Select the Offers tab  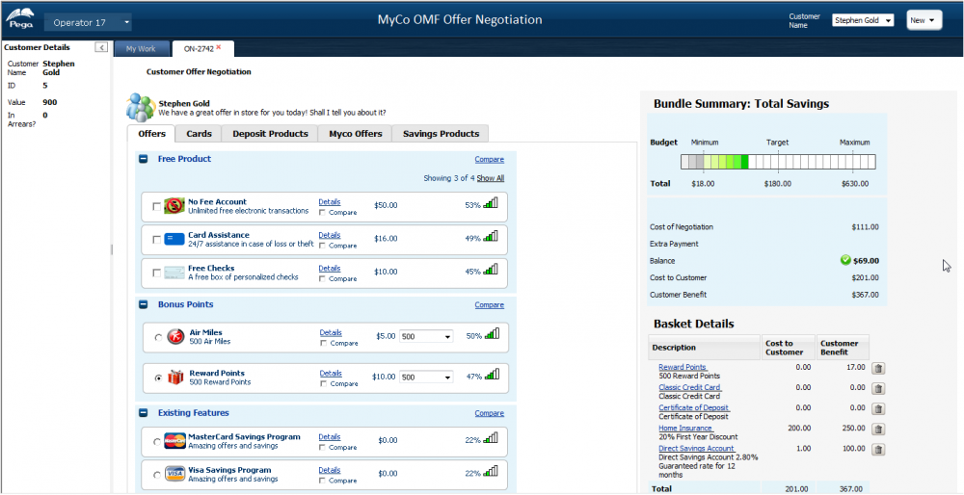coord(151,133)
